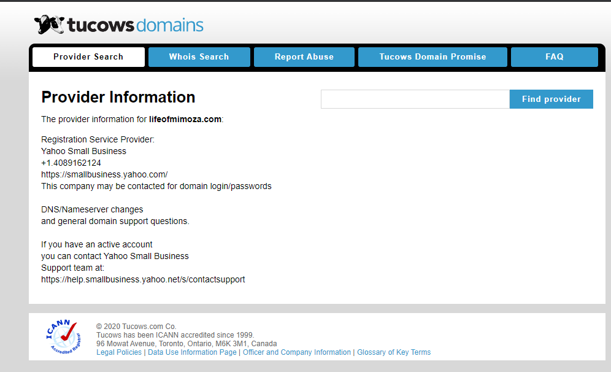Open the Glossary of Key Terms link

pos(394,352)
